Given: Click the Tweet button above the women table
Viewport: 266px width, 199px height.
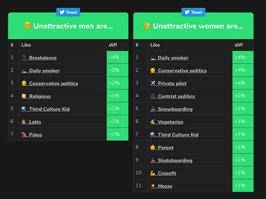Looking at the screenshot, I should point(193,12).
